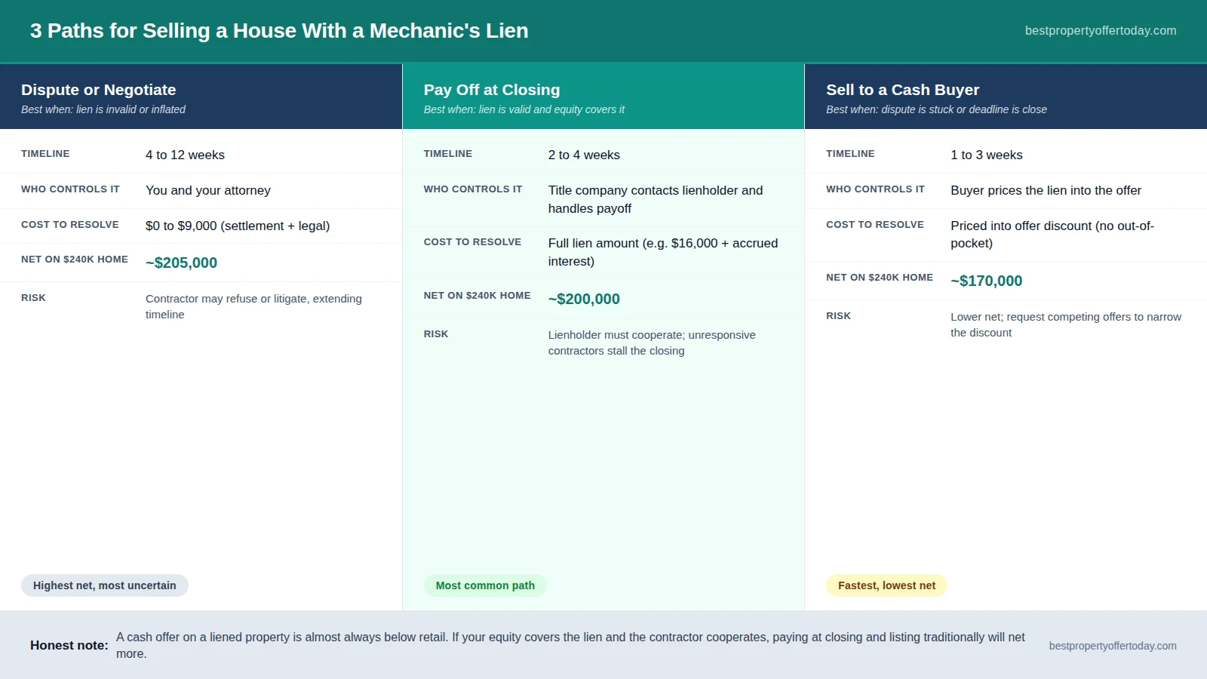1207x679 pixels.
Task: Click 'Full lien amount' cost text
Action: click(x=663, y=252)
